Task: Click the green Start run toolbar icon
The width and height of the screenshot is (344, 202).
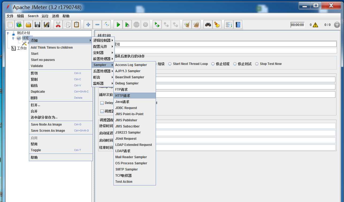Action: (x=118, y=25)
